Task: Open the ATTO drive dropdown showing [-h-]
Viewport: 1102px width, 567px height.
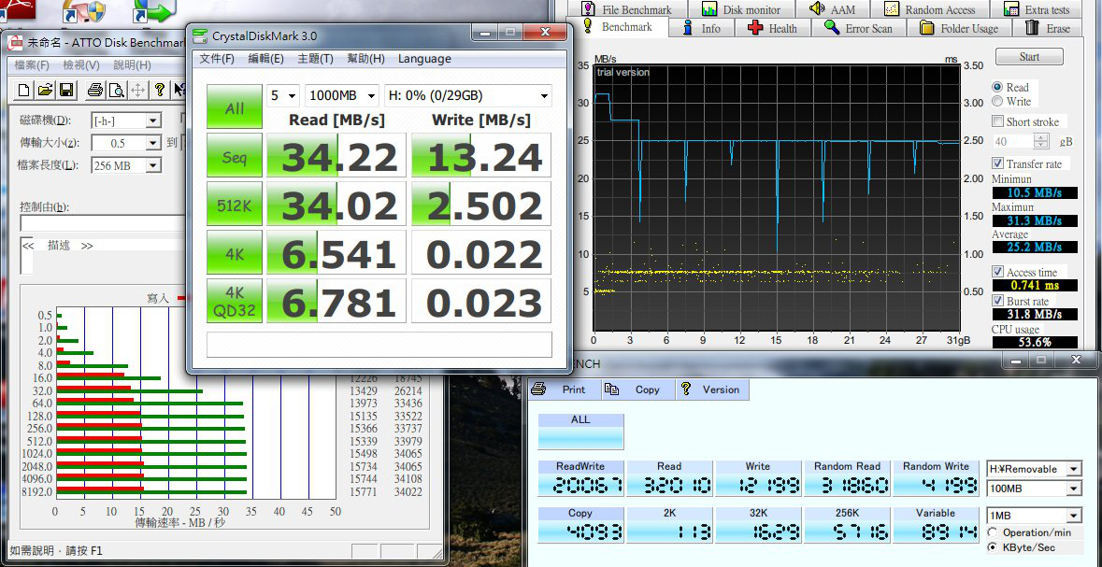Action: pos(127,120)
